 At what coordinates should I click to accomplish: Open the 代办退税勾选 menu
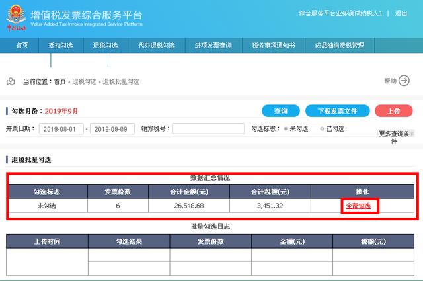[157, 46]
